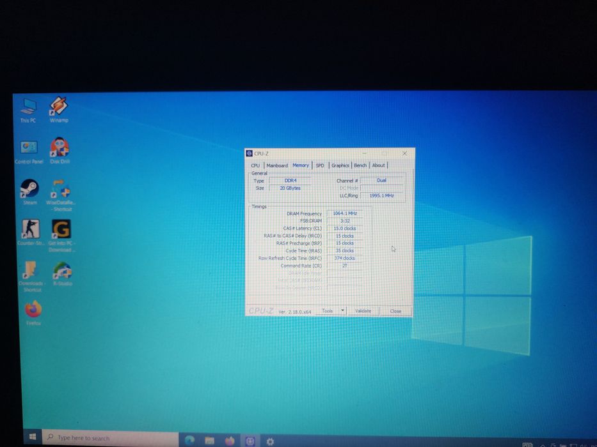
Task: Expand the Tools dropdown arrow
Action: (x=342, y=311)
